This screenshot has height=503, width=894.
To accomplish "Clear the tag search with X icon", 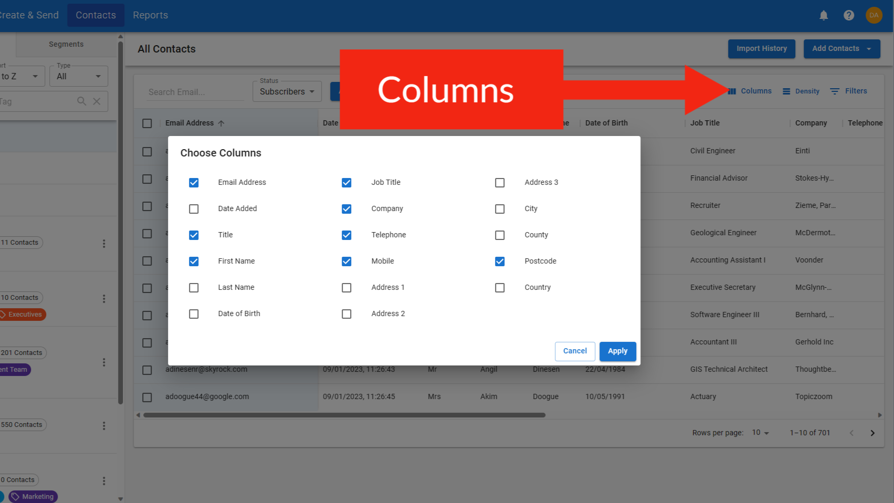I will click(x=97, y=101).
